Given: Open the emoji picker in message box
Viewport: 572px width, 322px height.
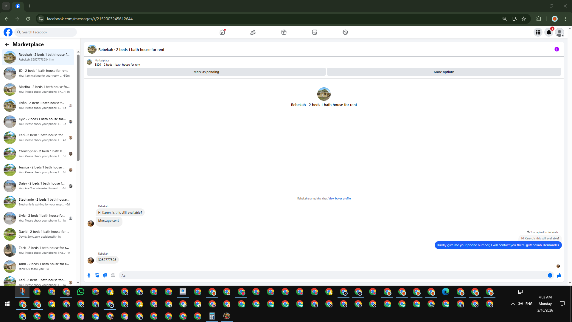Looking at the screenshot, I should pos(550,275).
